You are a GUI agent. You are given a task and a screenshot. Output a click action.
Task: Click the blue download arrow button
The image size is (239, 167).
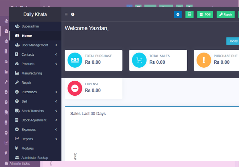[178, 15]
